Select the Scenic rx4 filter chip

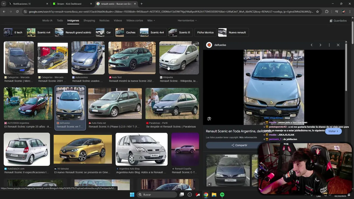(x=40, y=32)
